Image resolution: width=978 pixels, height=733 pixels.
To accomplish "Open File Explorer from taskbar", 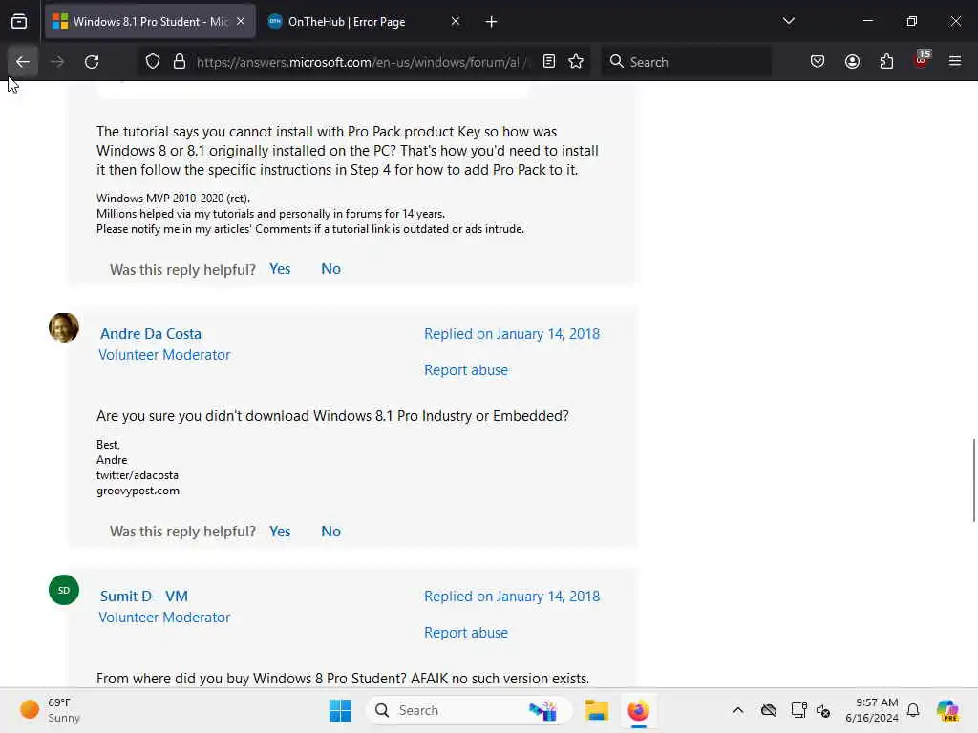I will (x=596, y=710).
